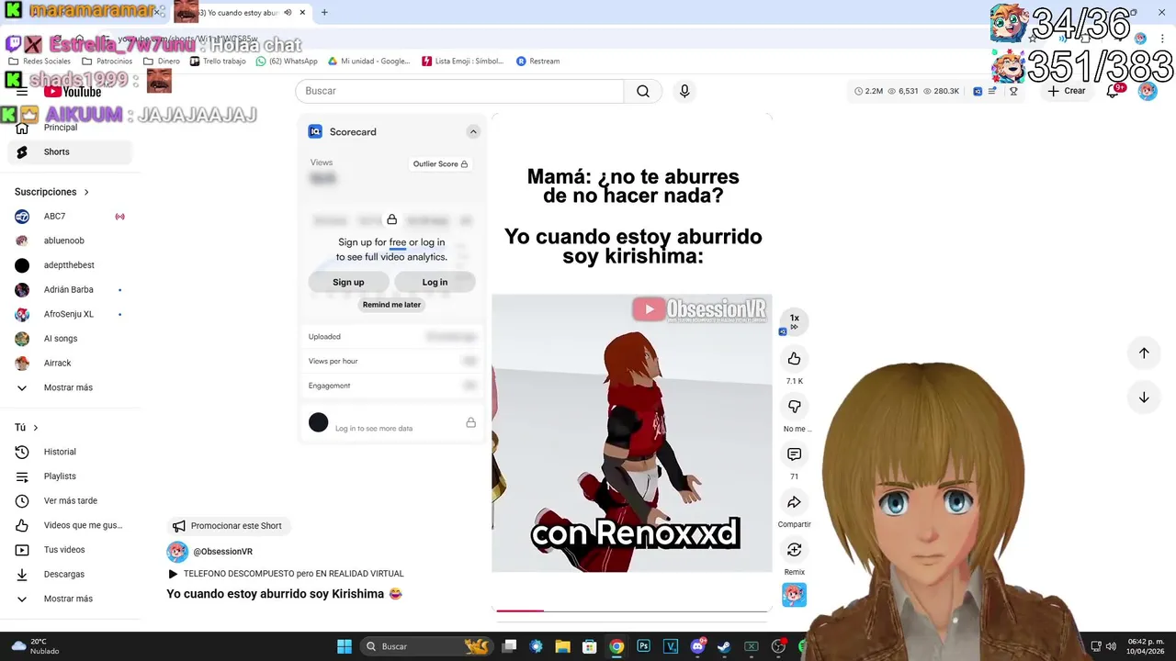Screen dimensions: 1176x661
Task: Open Windows Start menu
Action: pyautogui.click(x=345, y=646)
